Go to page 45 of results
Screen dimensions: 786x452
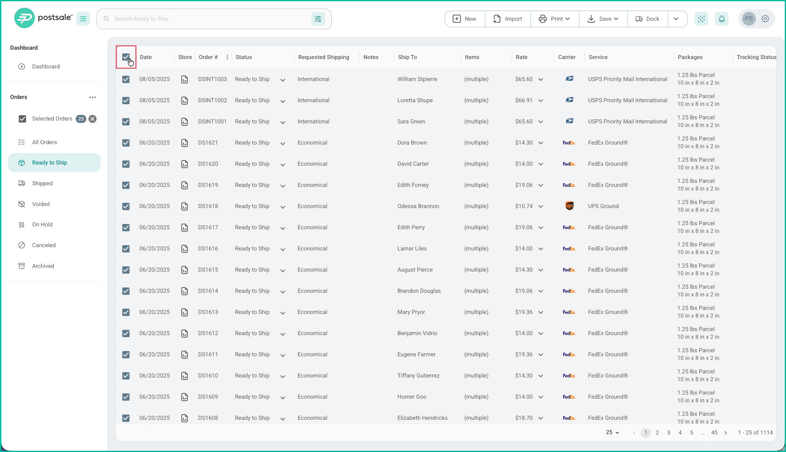[714, 432]
